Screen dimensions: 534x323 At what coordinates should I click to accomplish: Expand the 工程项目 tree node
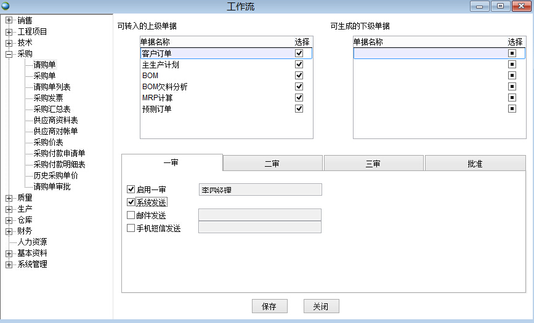coord(9,31)
